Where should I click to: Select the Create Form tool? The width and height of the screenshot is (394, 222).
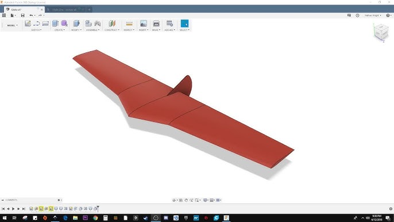(64, 24)
